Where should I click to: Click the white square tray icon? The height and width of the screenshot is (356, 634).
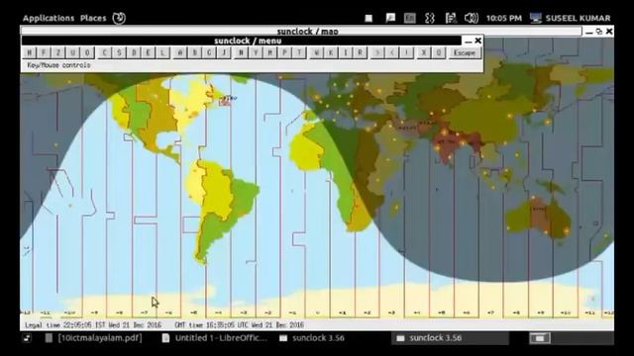pos(369,18)
